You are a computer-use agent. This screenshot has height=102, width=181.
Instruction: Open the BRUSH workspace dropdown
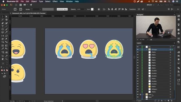(150, 5)
